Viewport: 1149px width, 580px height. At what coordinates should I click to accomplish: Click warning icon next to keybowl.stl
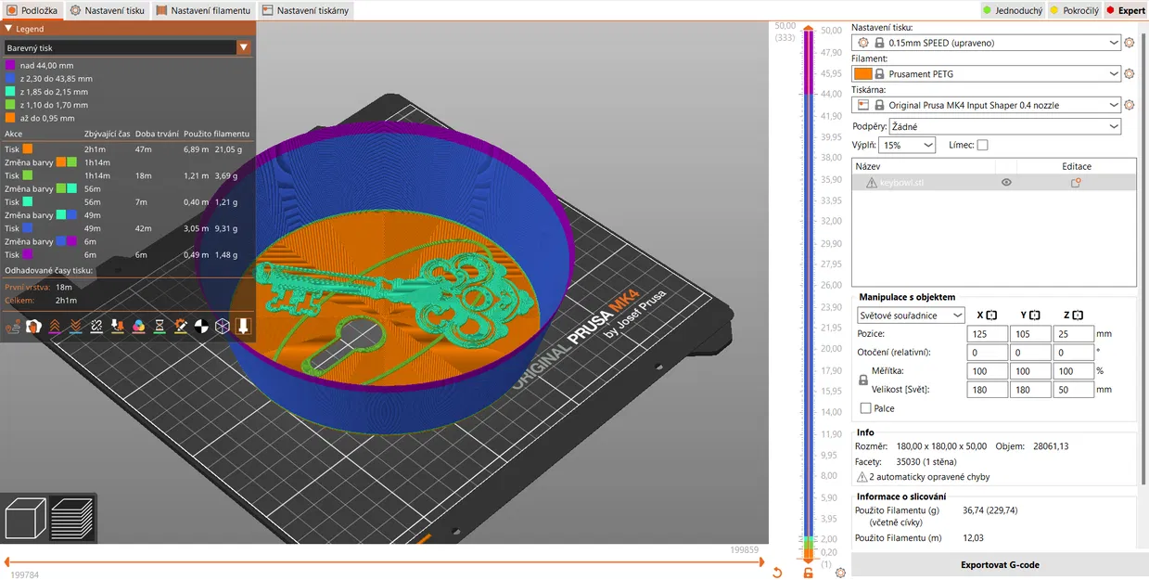(x=871, y=183)
